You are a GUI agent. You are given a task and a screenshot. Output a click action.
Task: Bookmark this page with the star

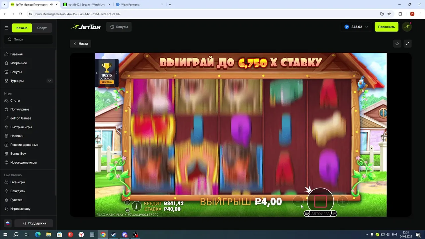(x=389, y=14)
